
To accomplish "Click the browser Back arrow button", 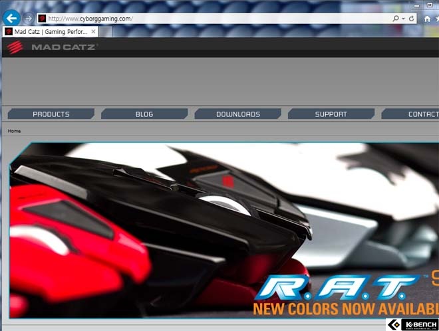I will (11, 18).
